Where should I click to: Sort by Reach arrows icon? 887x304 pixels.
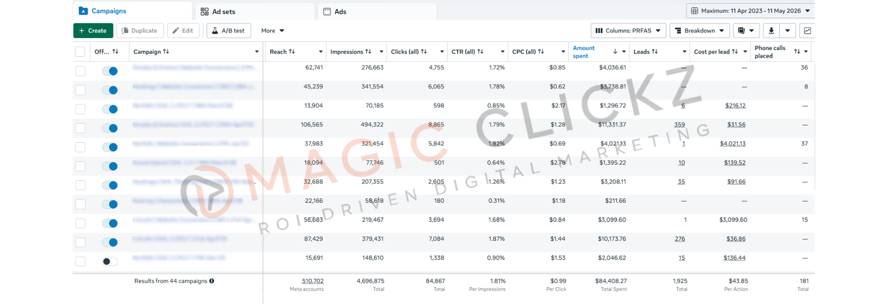tap(292, 52)
